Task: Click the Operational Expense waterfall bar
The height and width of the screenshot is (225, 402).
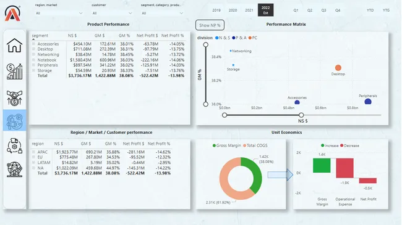Action: coord(344,168)
